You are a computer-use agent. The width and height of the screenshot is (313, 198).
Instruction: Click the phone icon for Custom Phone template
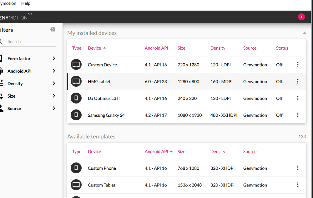pos(76,168)
